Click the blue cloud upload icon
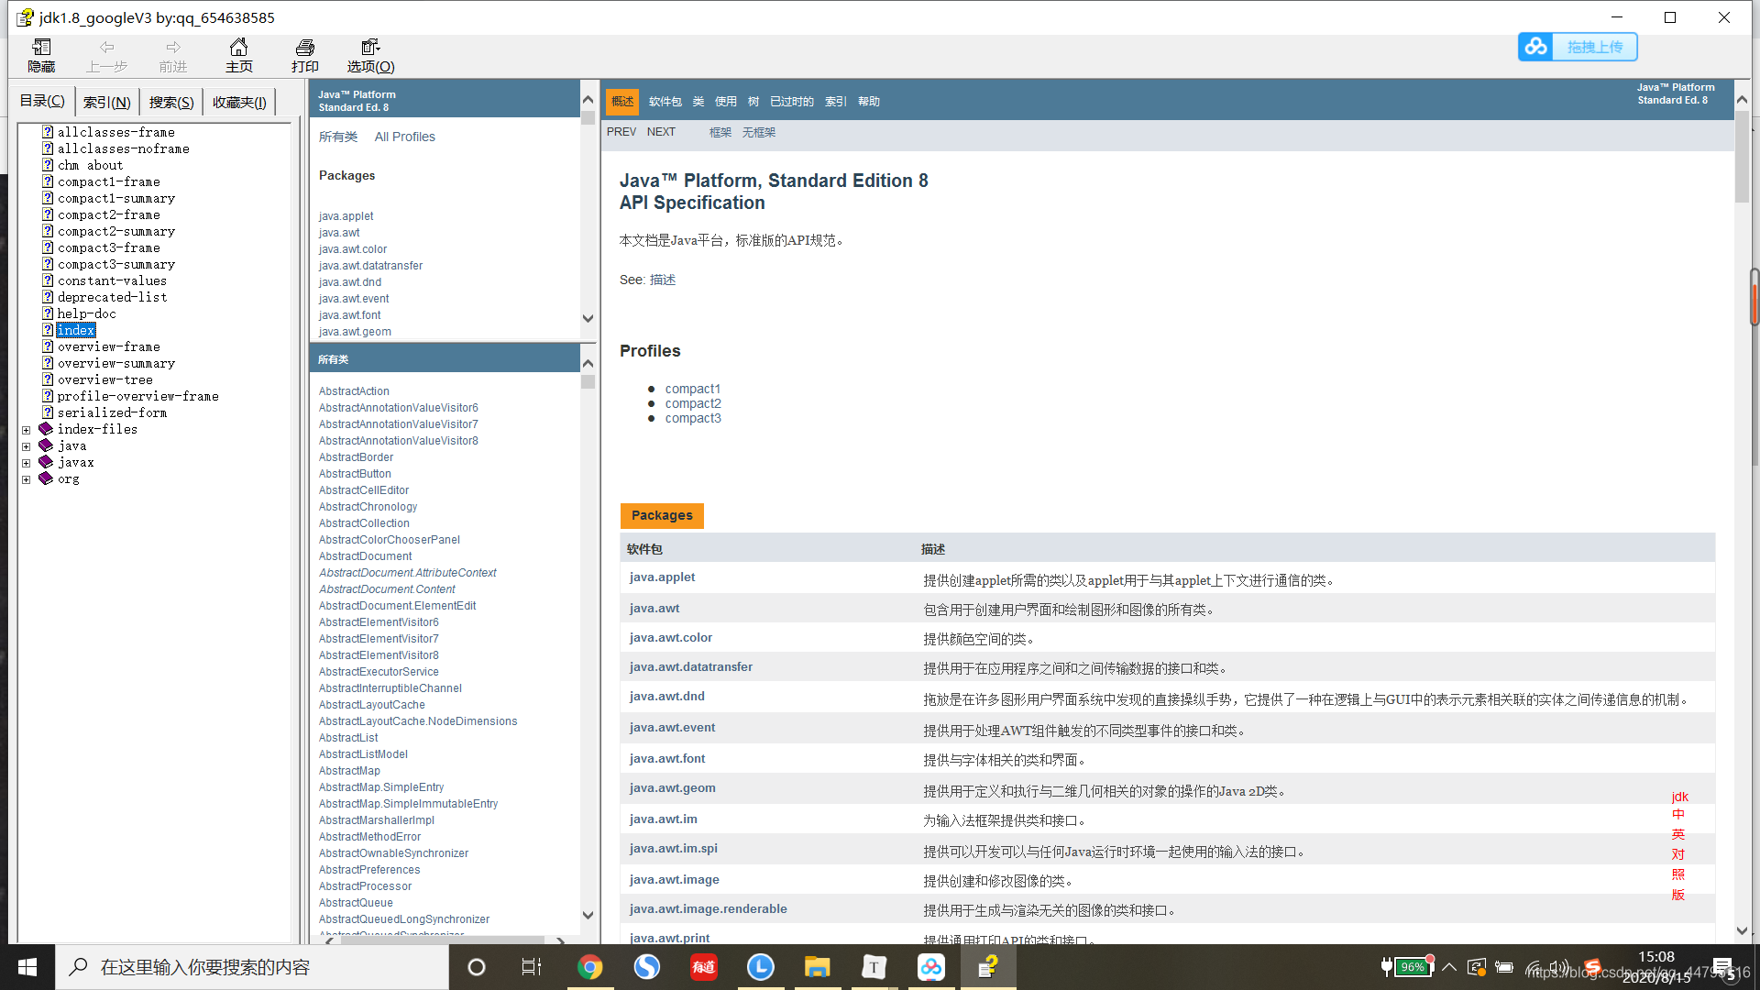1760x990 pixels. click(1535, 46)
